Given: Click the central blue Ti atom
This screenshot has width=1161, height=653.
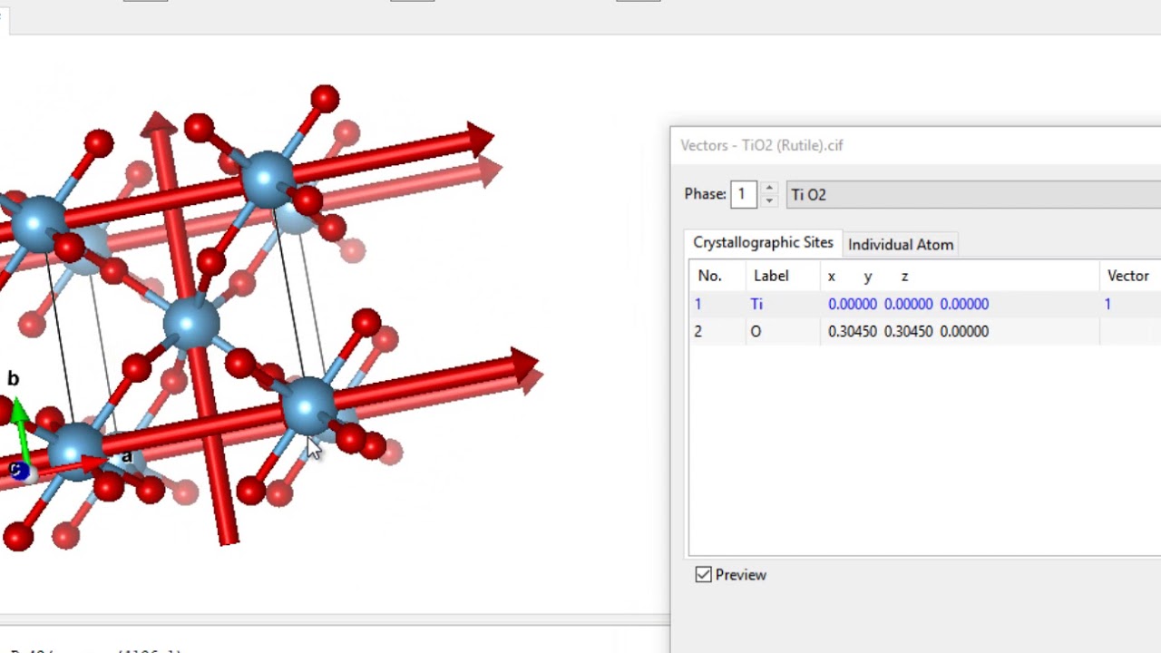Looking at the screenshot, I should pos(190,322).
